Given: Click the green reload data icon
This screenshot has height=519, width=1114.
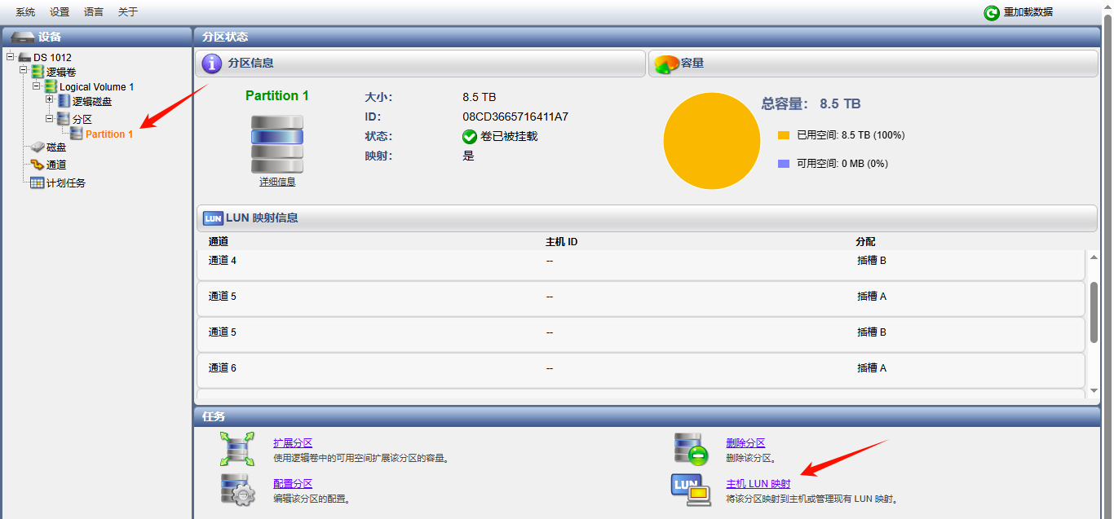Looking at the screenshot, I should [x=991, y=13].
